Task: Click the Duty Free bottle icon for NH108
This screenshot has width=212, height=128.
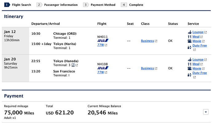Action: (x=190, y=75)
